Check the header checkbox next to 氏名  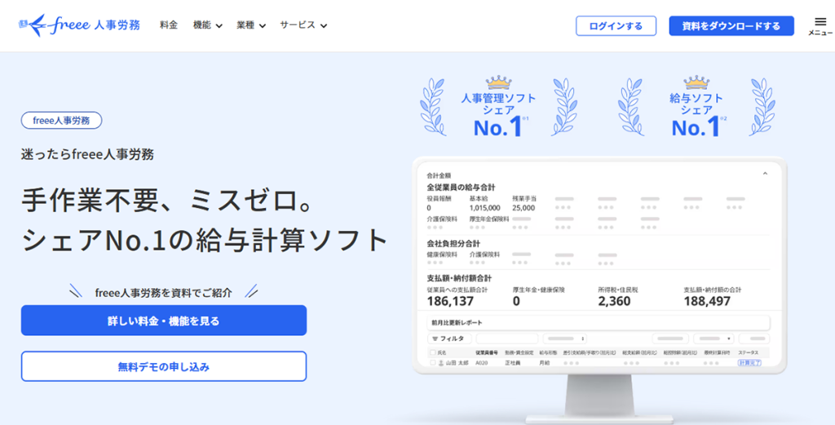[432, 352]
